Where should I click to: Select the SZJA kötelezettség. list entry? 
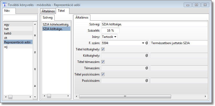tap(56, 24)
